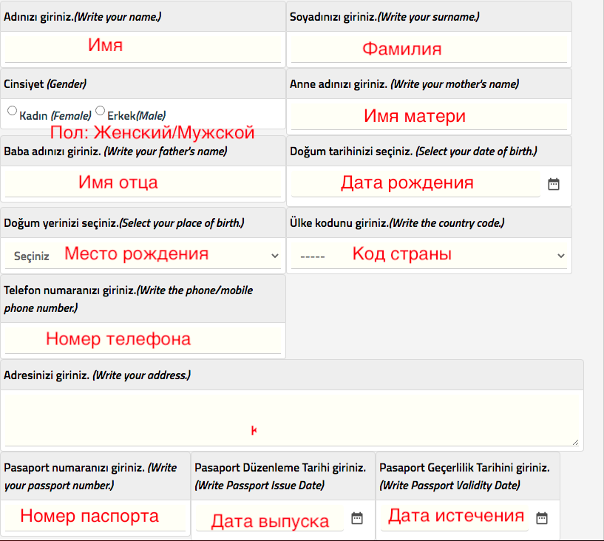Click the Soyadınızı (surname) input field
Screen dimensions: 604x541
pyautogui.click(x=429, y=49)
